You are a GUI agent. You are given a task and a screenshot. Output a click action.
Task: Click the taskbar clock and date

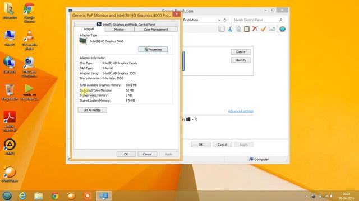tap(346, 196)
